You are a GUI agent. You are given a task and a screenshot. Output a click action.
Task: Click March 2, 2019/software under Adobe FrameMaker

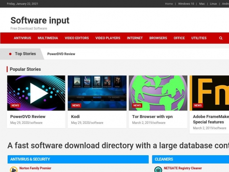(x=210, y=128)
